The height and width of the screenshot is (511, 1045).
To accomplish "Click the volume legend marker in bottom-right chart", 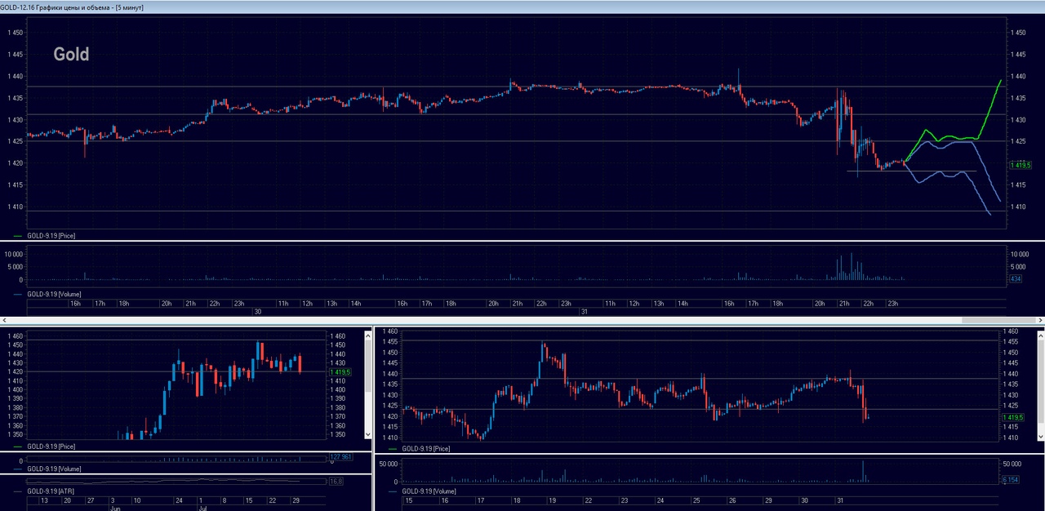I will [x=393, y=492].
